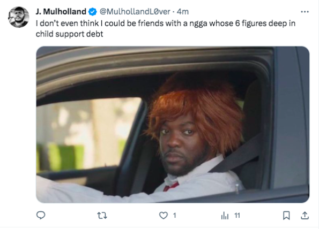Click the view count number 11
The height and width of the screenshot is (229, 319).
click(237, 216)
